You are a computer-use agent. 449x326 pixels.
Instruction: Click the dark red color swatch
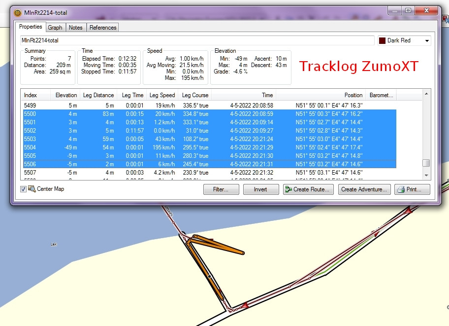382,40
